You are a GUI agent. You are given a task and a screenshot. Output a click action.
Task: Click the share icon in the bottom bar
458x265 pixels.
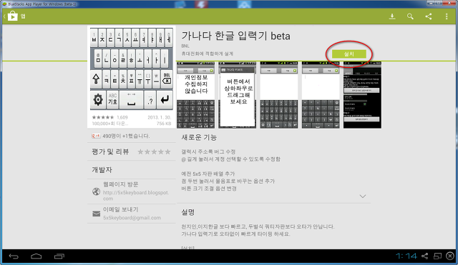click(x=424, y=256)
